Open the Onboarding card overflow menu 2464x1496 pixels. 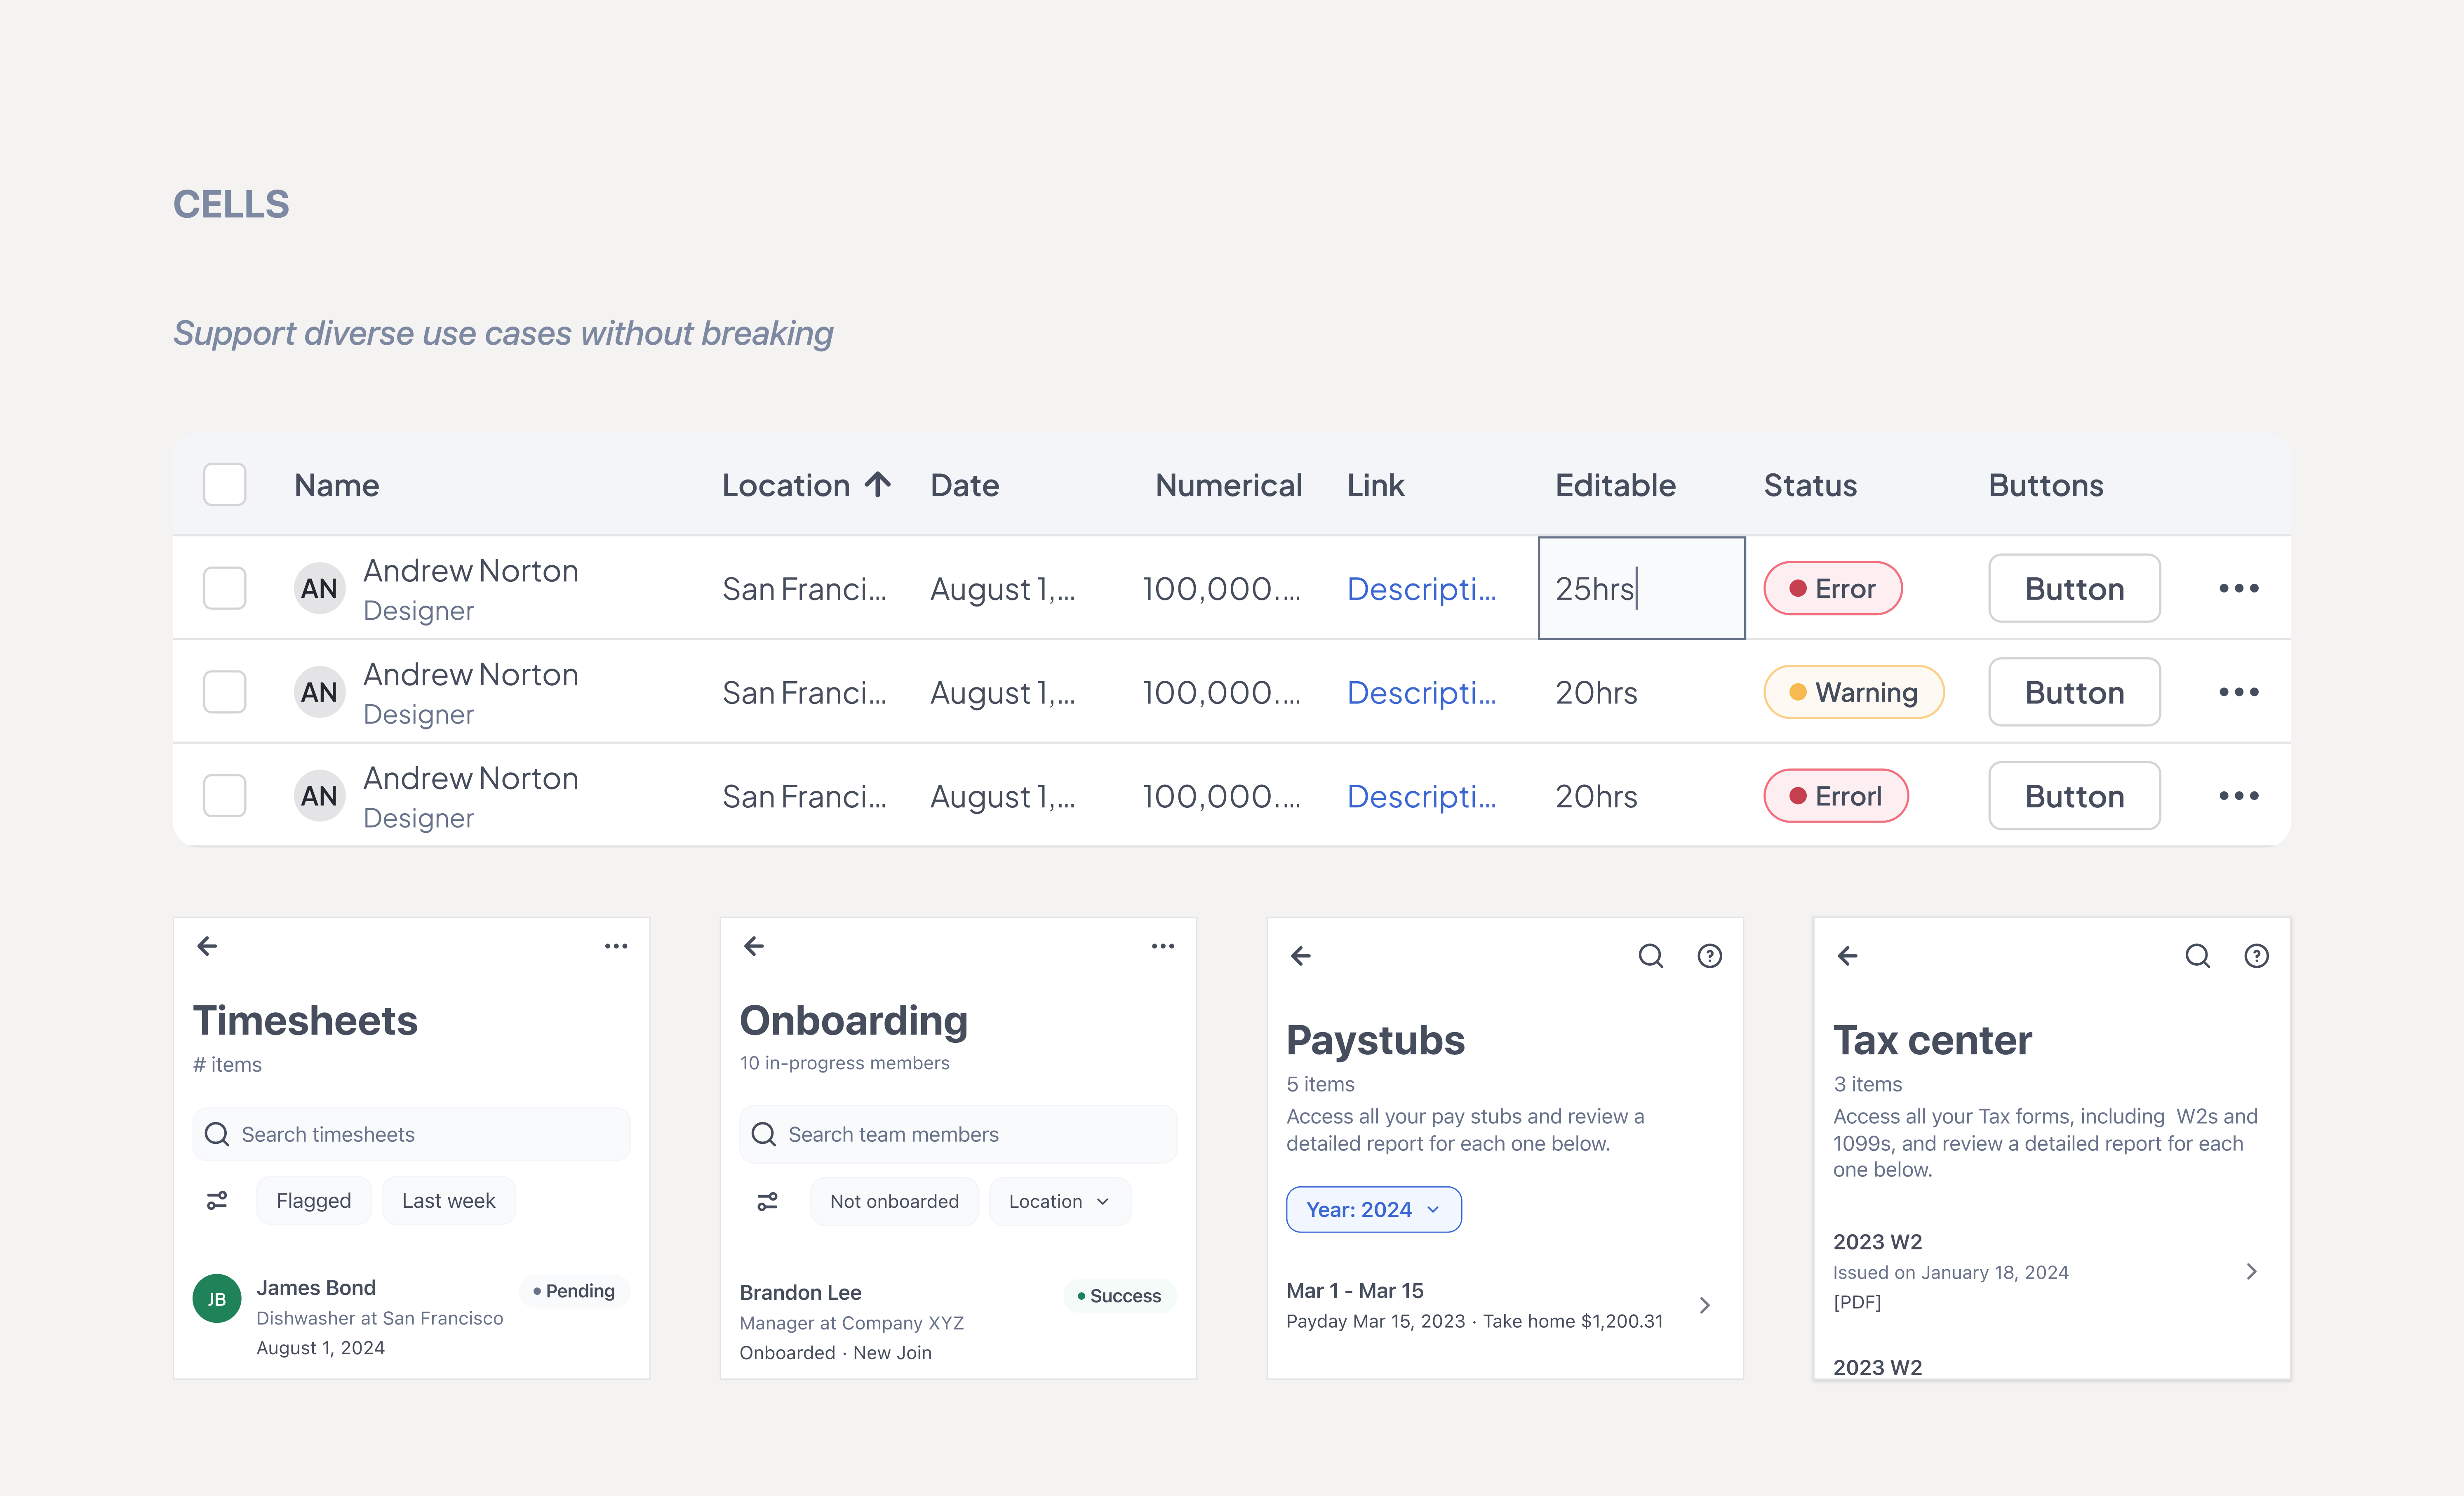tap(1163, 946)
